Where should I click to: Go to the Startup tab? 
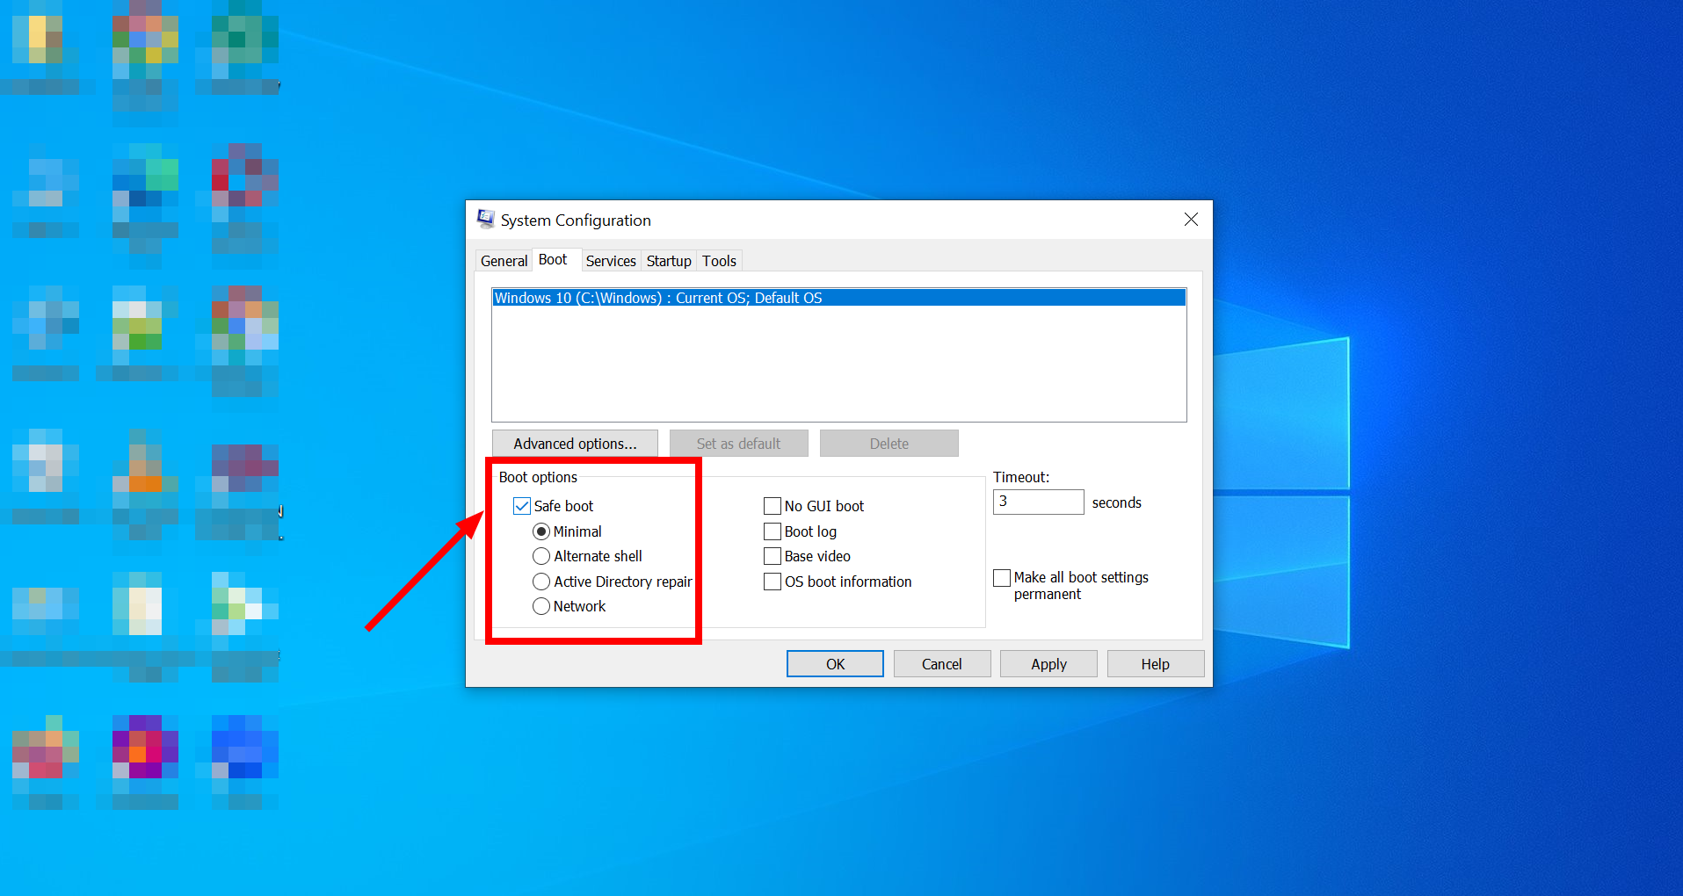(669, 261)
